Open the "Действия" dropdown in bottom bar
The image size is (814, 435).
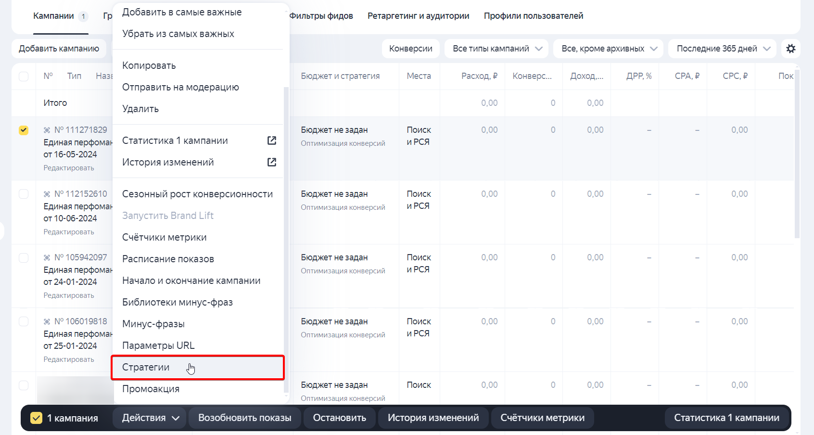[x=149, y=418]
